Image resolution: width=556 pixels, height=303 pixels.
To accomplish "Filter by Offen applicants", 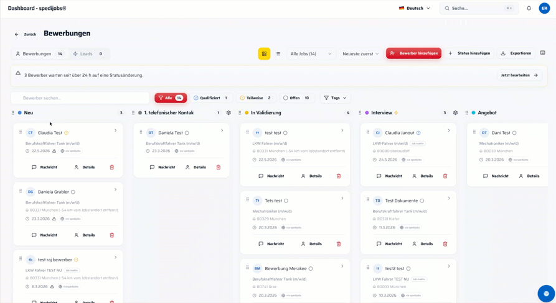I will (x=297, y=98).
